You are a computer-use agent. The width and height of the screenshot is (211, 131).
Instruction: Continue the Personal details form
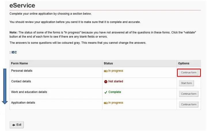189,73
